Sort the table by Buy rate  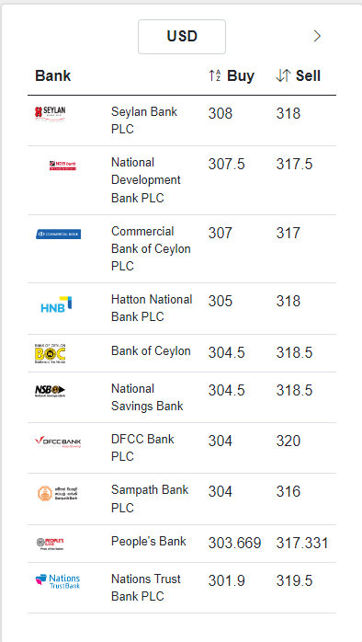(x=232, y=75)
